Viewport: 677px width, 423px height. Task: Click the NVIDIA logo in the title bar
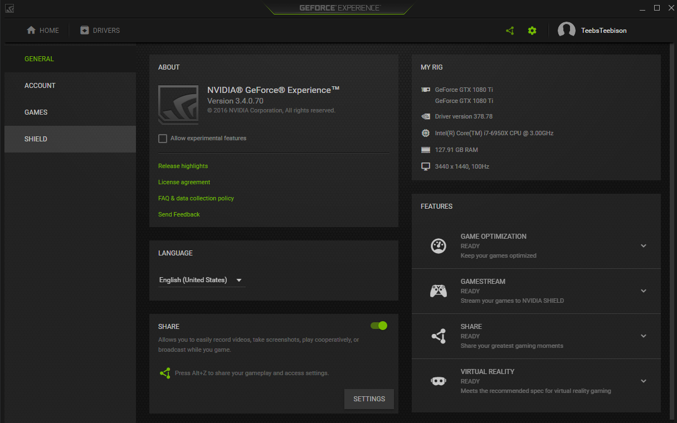9,8
